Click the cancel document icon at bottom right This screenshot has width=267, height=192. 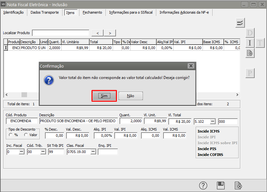238,185
